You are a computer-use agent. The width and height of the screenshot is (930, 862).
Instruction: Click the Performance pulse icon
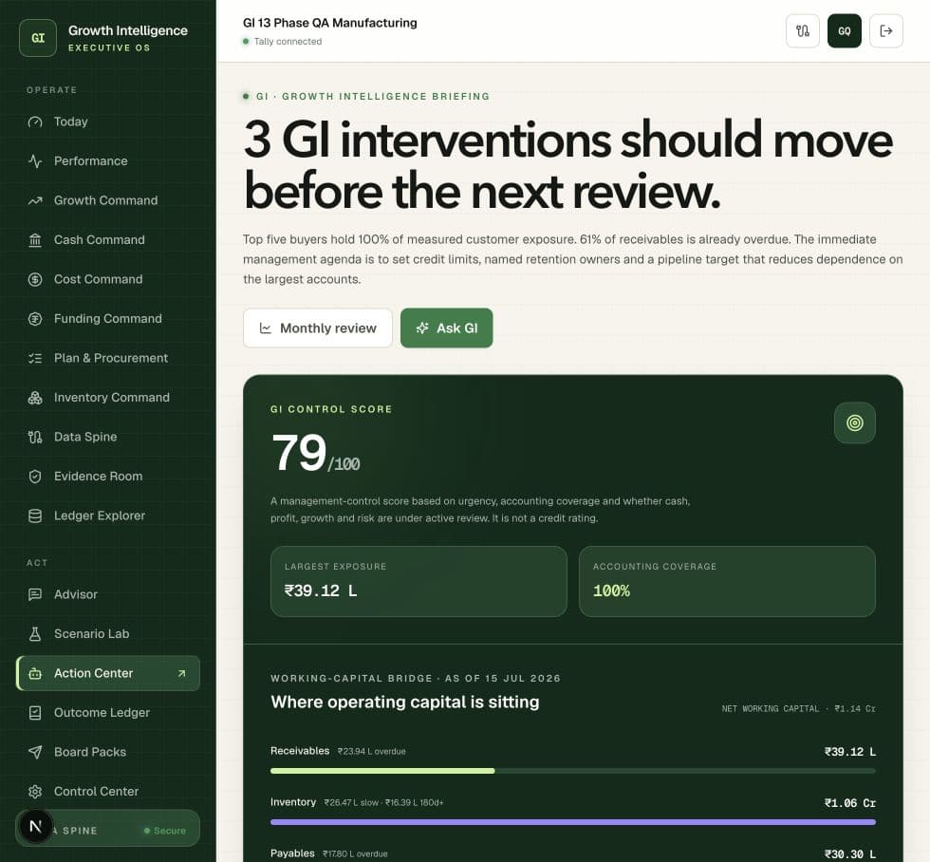tap(35, 160)
